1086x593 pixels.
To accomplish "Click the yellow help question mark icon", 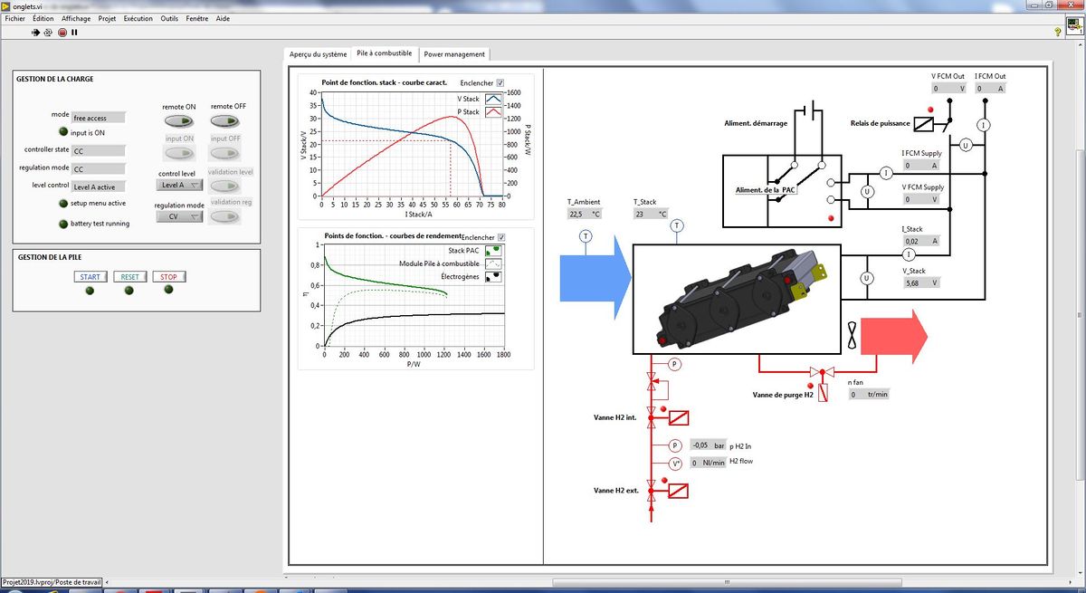I will pos(1057,32).
